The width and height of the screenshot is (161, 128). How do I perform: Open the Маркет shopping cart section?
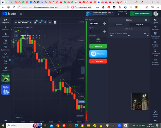coord(5,42)
